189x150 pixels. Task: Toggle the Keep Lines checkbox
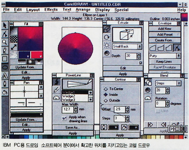pyautogui.click(x=154, y=62)
